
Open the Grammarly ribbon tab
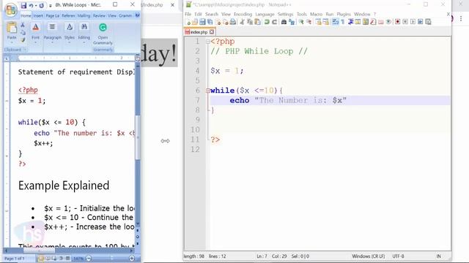click(125, 15)
